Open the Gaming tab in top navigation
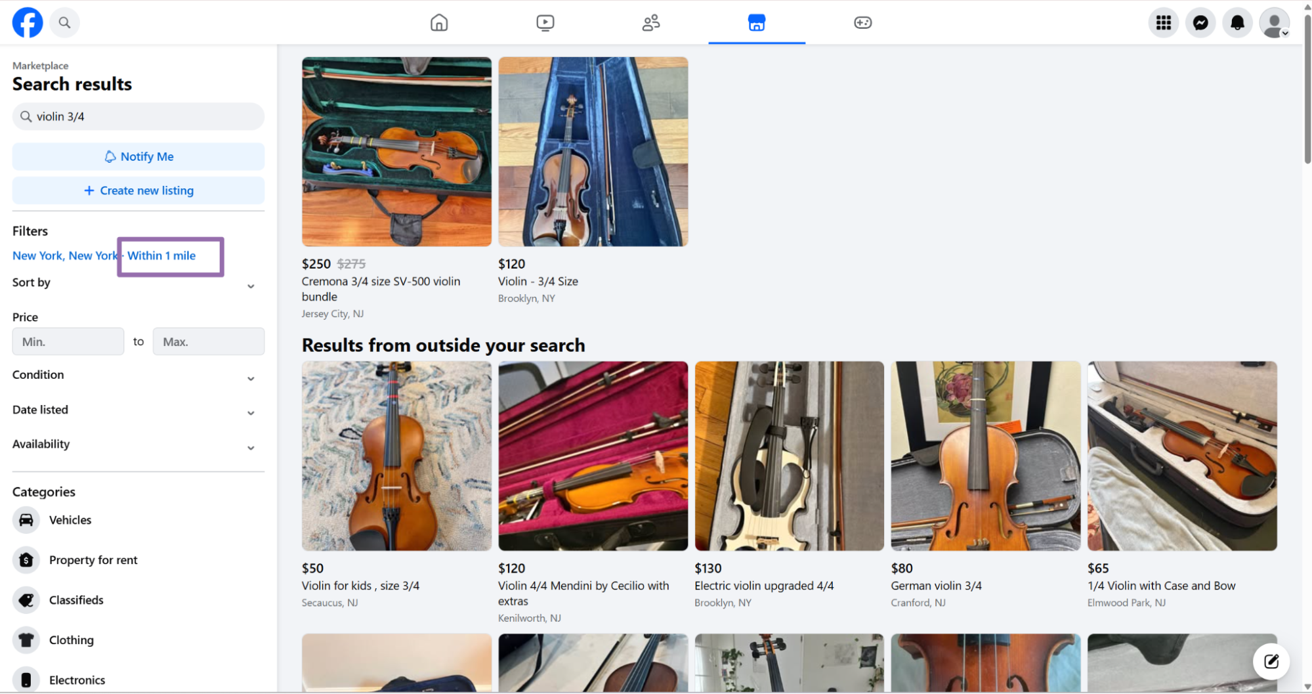1312x694 pixels. [862, 22]
